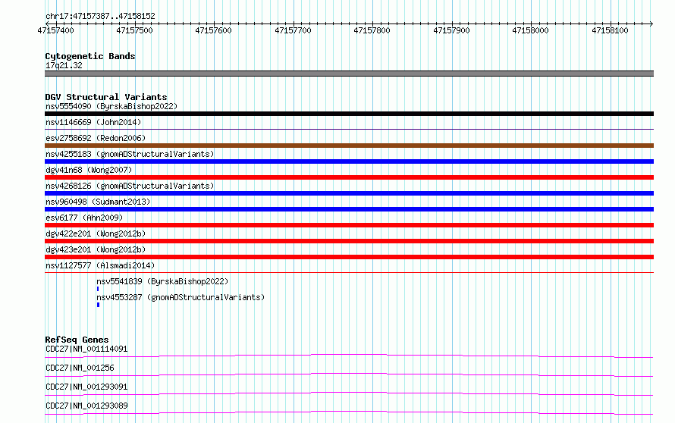Image resolution: width=675 pixels, height=423 pixels.
Task: Click the magenta CDC27 NM_001293091 transcript line
Action: 349,393
